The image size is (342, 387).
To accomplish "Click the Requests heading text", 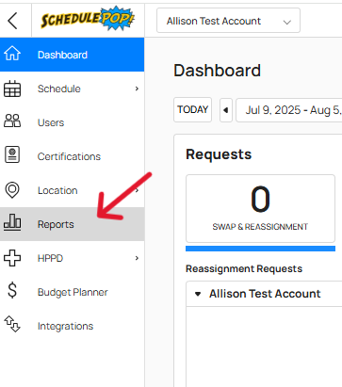I will tap(219, 154).
